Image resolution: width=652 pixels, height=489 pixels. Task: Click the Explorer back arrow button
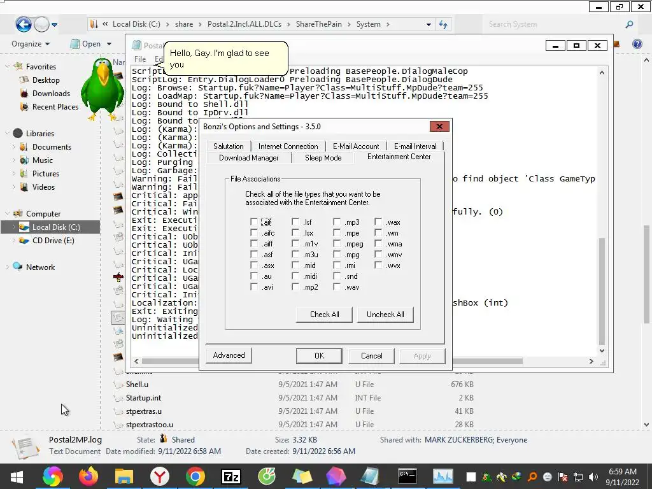click(24, 24)
